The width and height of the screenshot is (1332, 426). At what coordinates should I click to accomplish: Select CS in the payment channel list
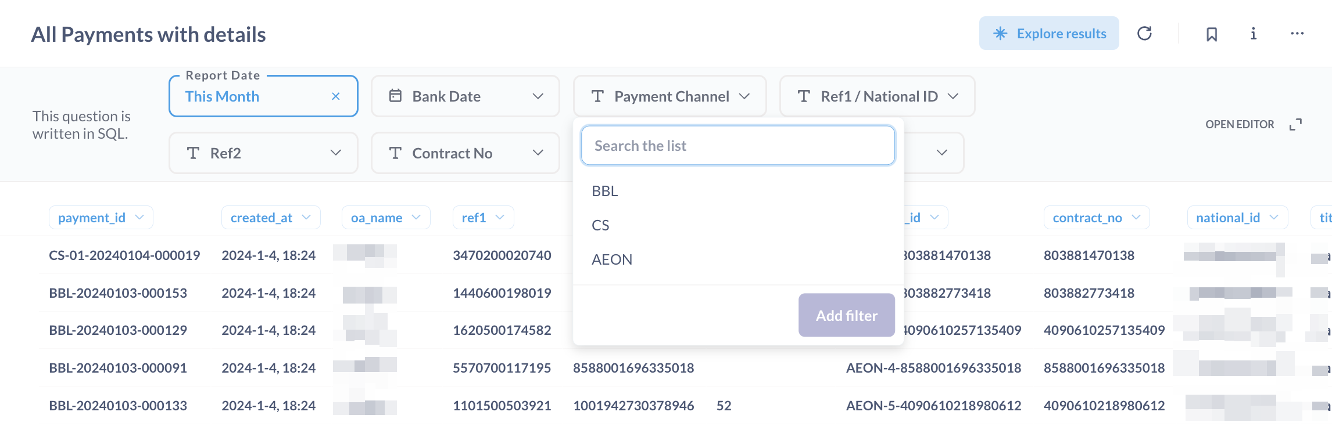click(600, 225)
